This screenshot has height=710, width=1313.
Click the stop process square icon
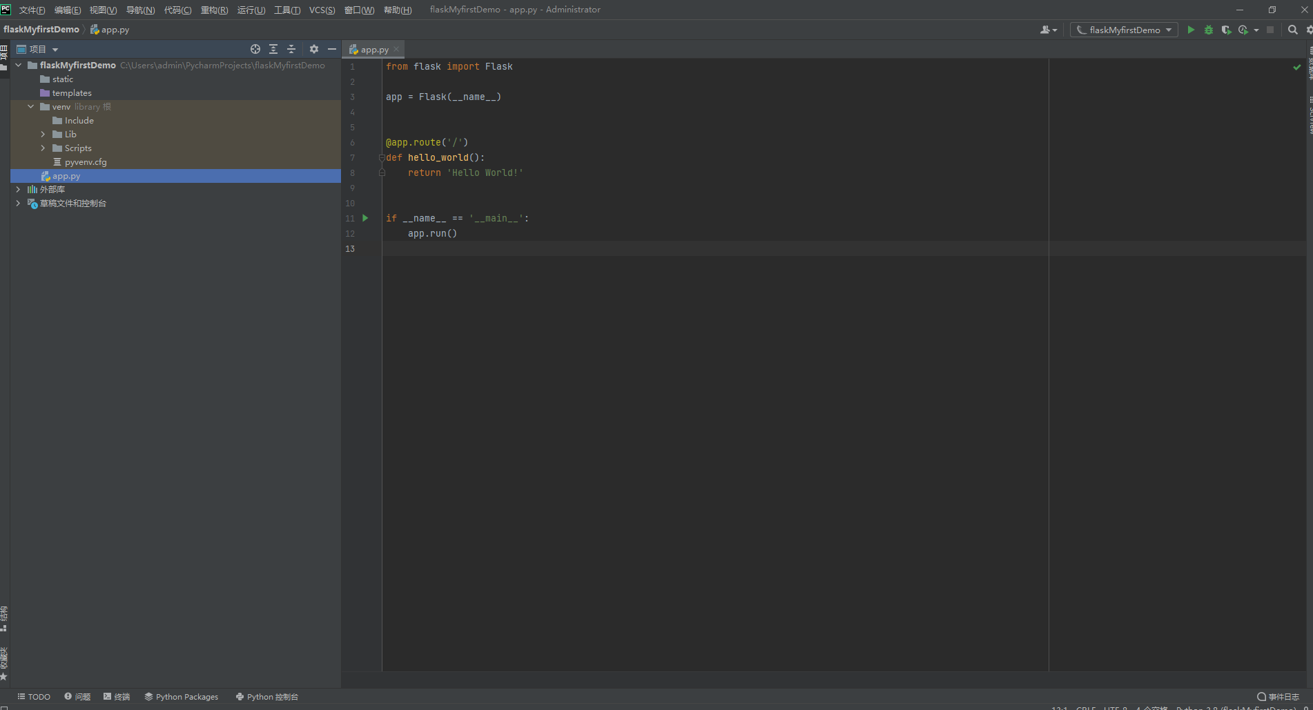[1270, 30]
